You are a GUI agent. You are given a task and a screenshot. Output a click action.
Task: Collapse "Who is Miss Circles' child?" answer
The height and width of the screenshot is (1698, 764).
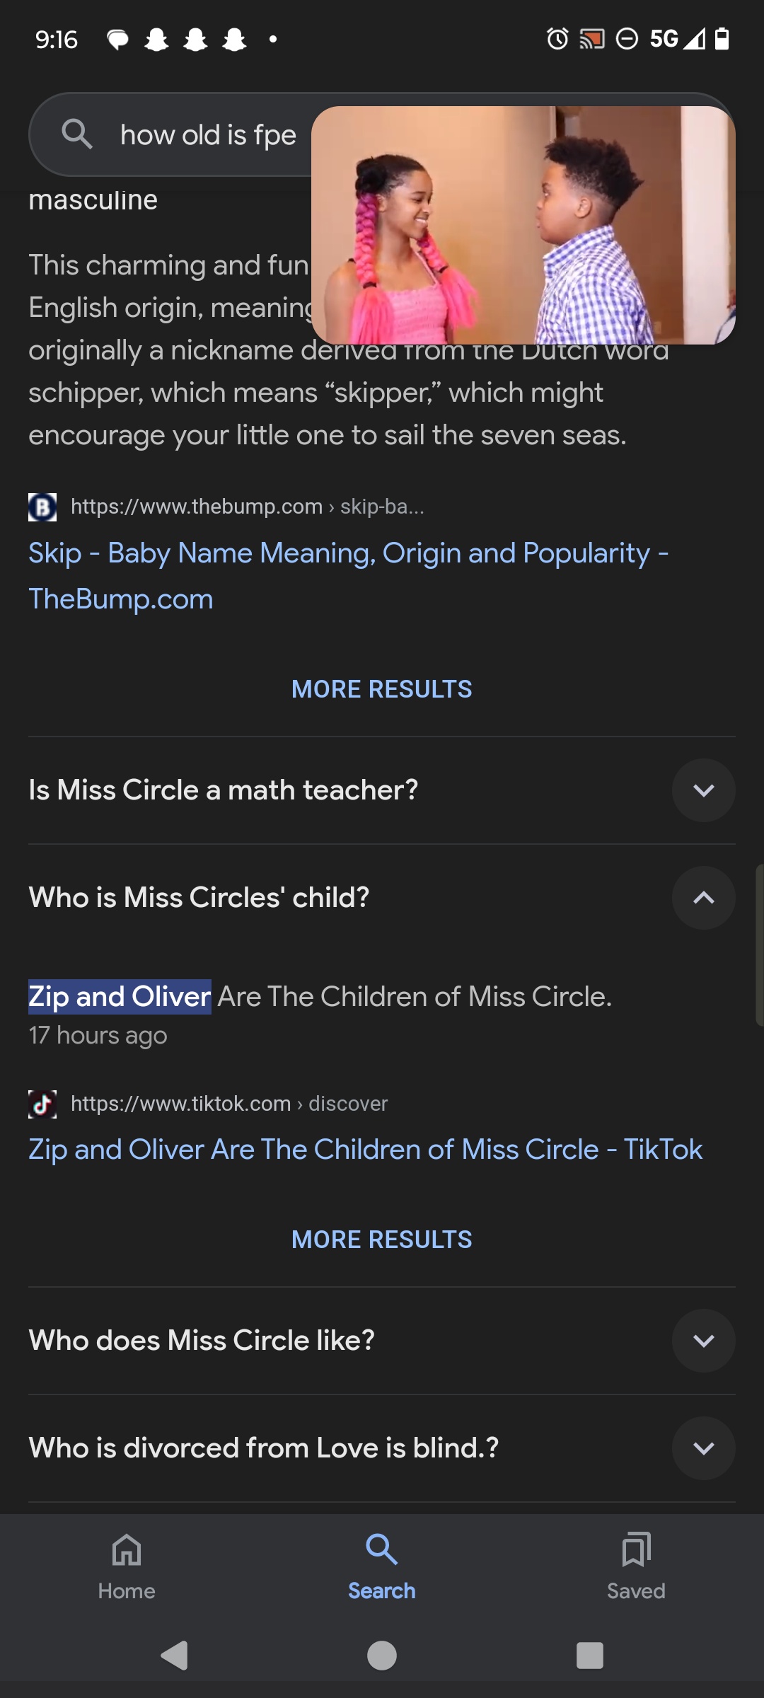703,898
